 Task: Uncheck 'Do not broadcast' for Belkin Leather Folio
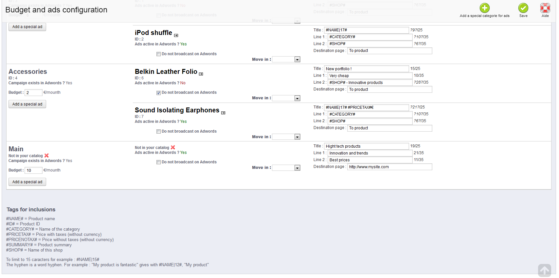(x=158, y=93)
